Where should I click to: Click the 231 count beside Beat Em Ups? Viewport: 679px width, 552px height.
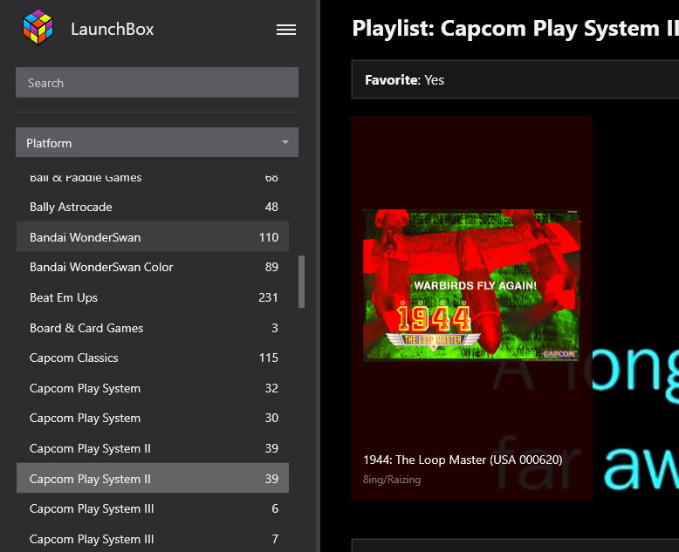pyautogui.click(x=268, y=297)
